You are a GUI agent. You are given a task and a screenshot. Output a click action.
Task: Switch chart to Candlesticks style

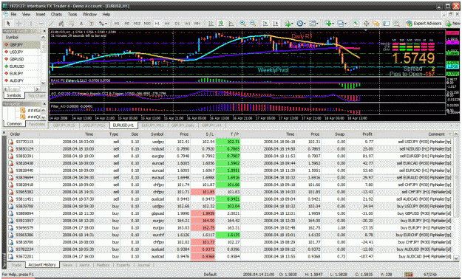tap(221, 24)
